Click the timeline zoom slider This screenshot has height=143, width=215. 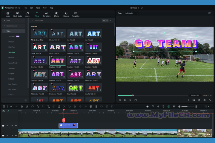coord(187,106)
